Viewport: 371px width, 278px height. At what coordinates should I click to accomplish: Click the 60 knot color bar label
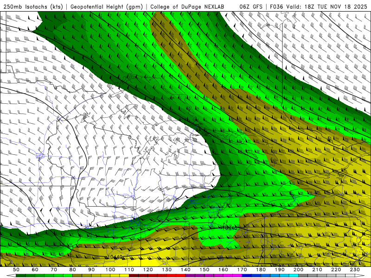(x=35, y=270)
